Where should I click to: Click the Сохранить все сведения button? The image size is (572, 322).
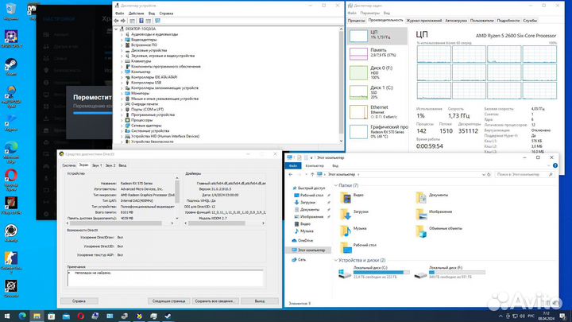(x=215, y=301)
